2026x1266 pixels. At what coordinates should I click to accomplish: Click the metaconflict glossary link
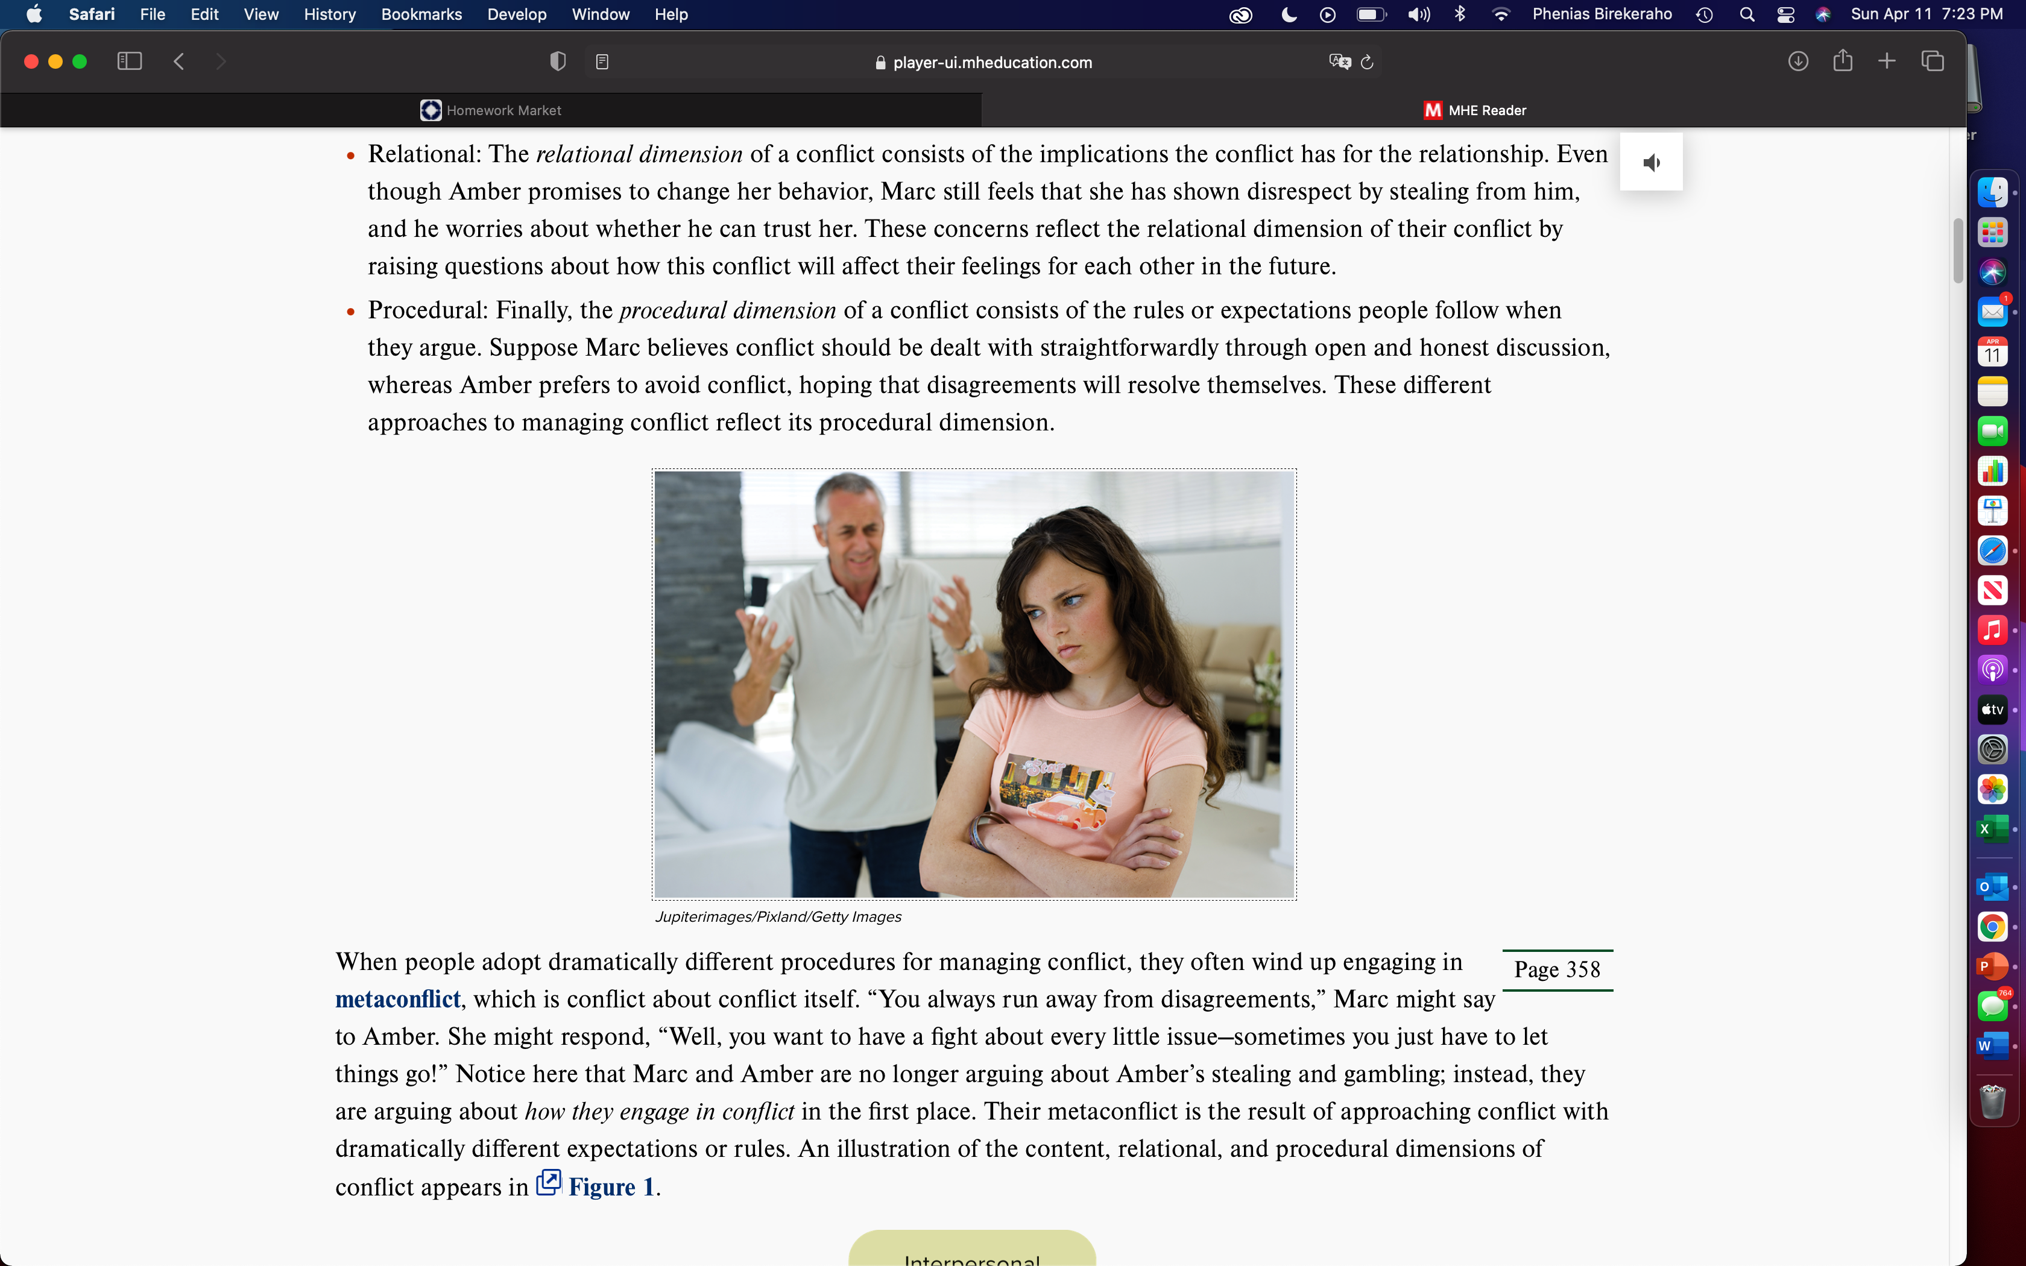(398, 999)
